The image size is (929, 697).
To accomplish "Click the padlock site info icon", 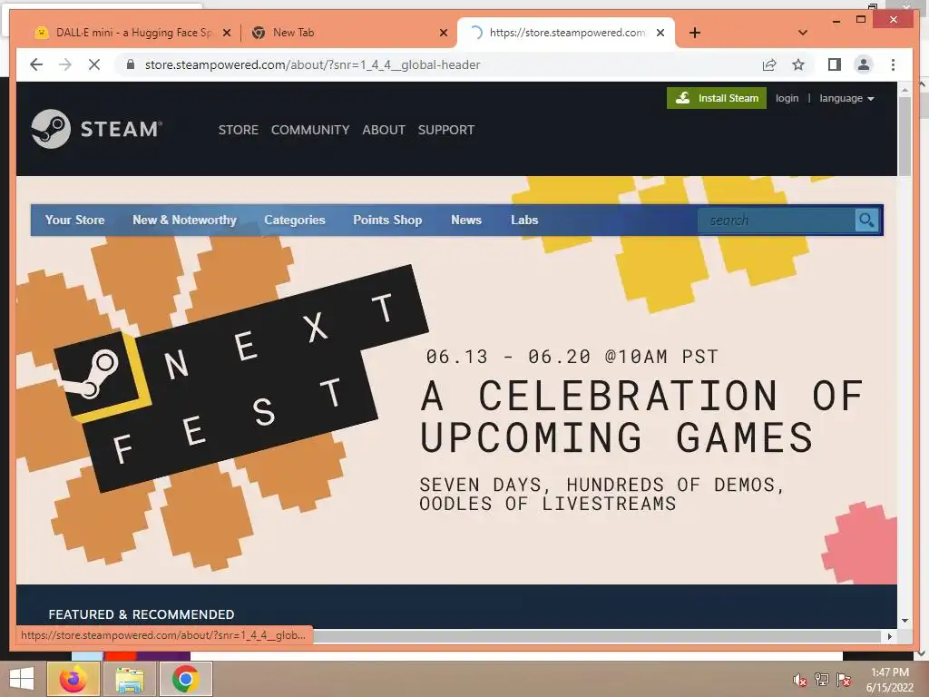I will (131, 64).
